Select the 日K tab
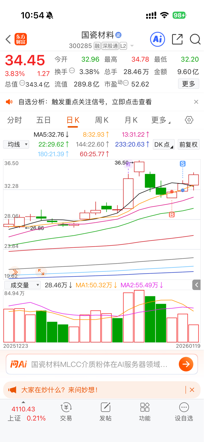This screenshot has width=204, height=442. click(73, 120)
